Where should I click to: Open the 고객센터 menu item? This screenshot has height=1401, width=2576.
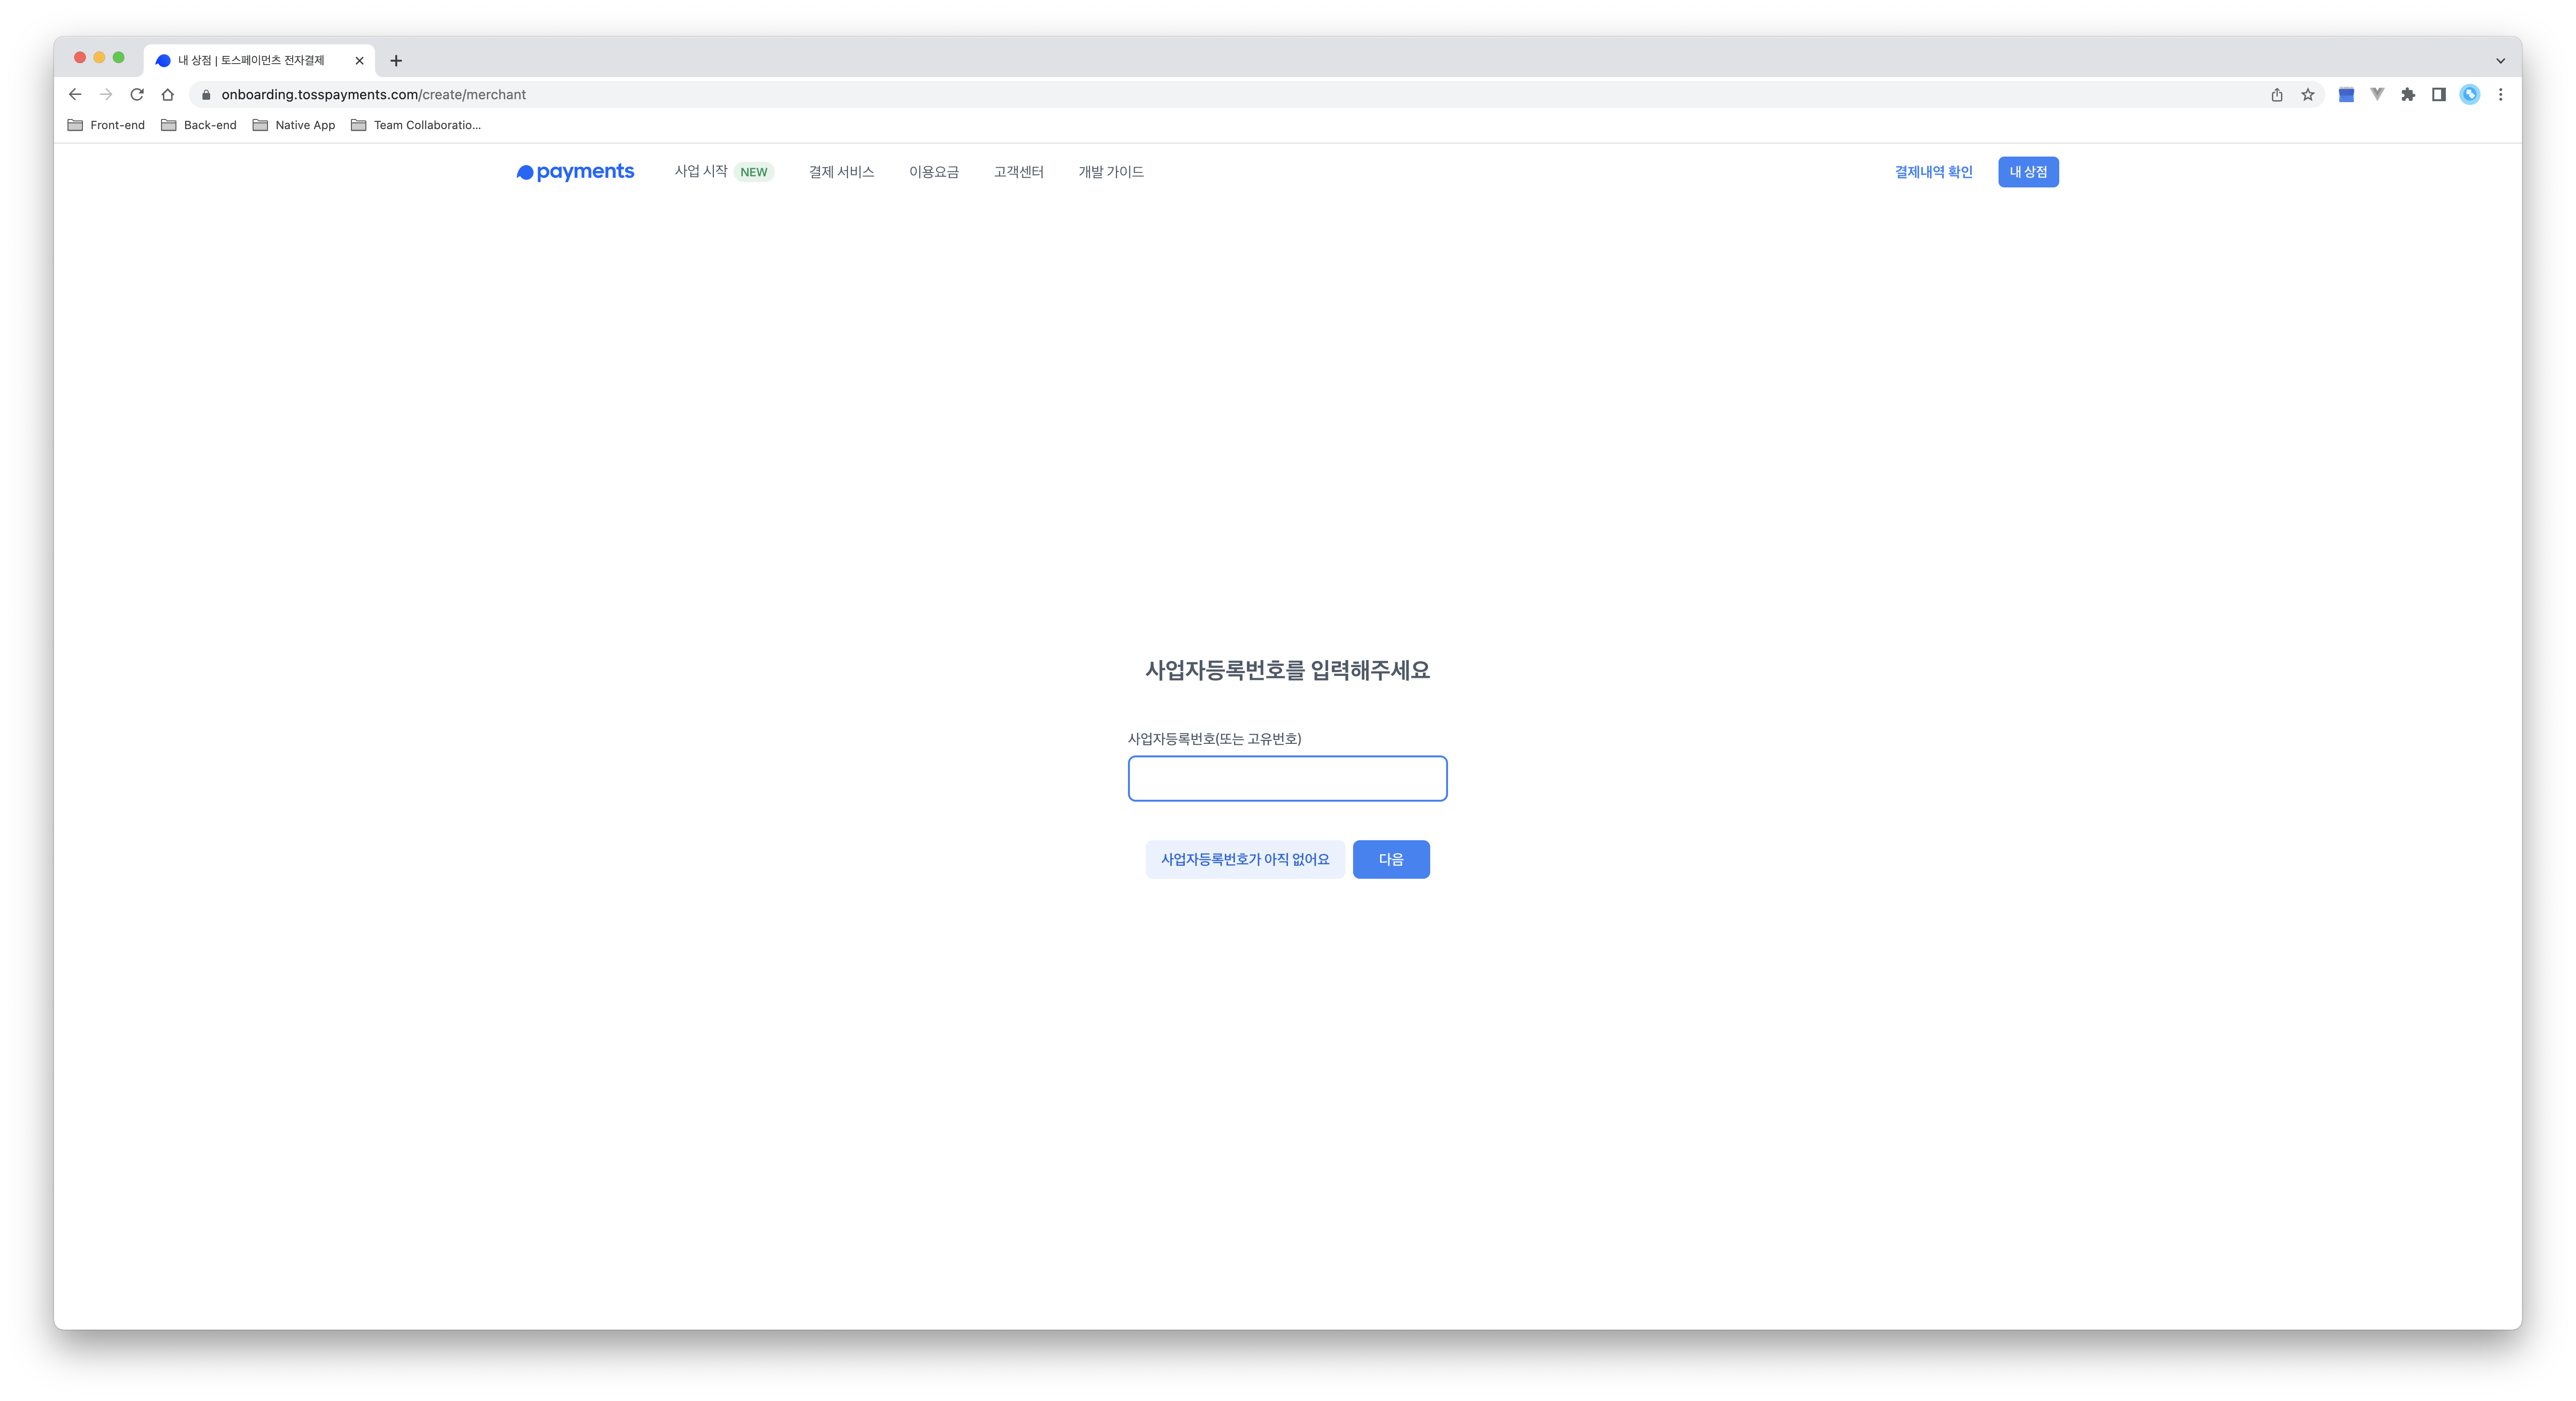tap(1018, 172)
